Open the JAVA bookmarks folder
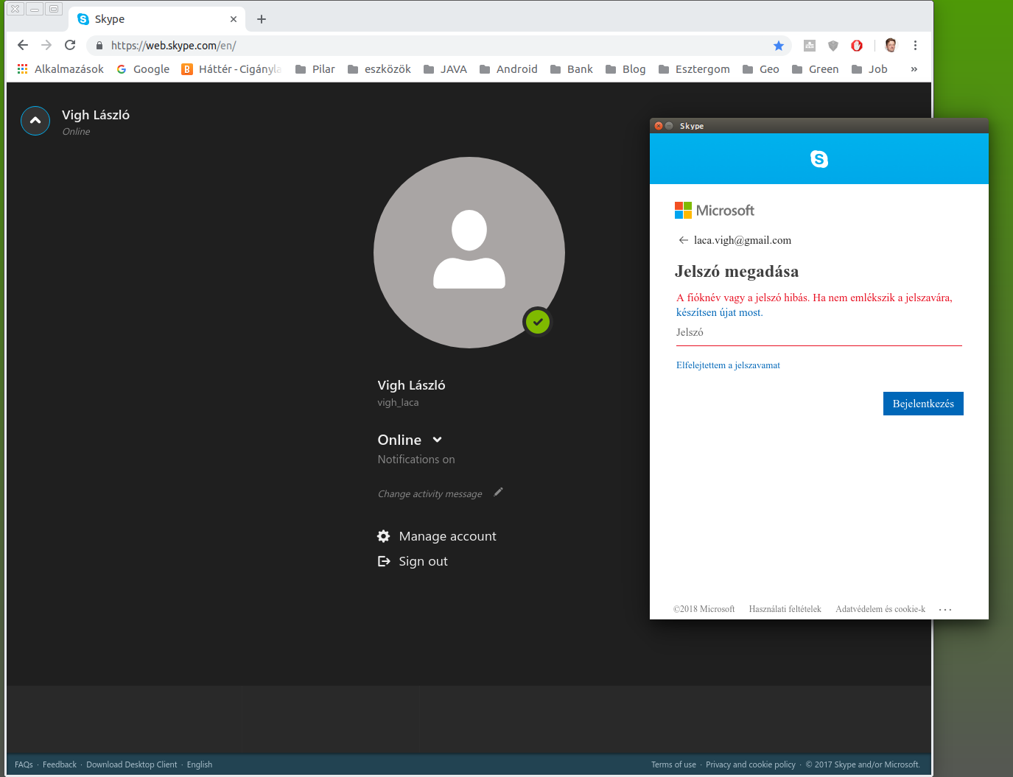 coord(445,69)
